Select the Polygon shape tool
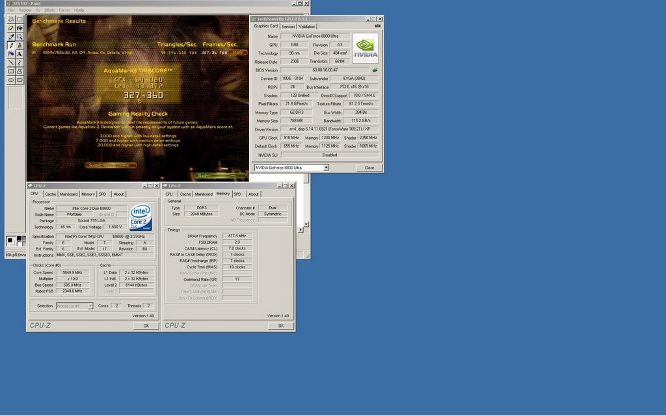666x416 pixels. point(20,71)
